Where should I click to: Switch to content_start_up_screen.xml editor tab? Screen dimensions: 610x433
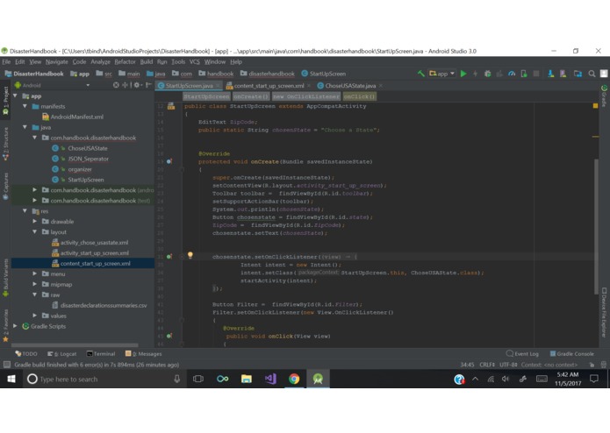(x=269, y=85)
